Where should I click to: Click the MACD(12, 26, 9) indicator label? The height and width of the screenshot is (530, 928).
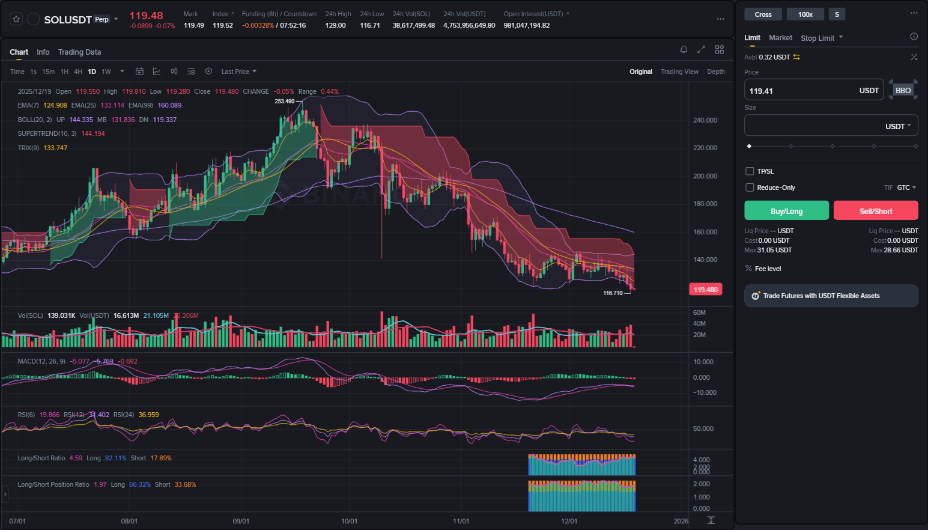(x=41, y=361)
